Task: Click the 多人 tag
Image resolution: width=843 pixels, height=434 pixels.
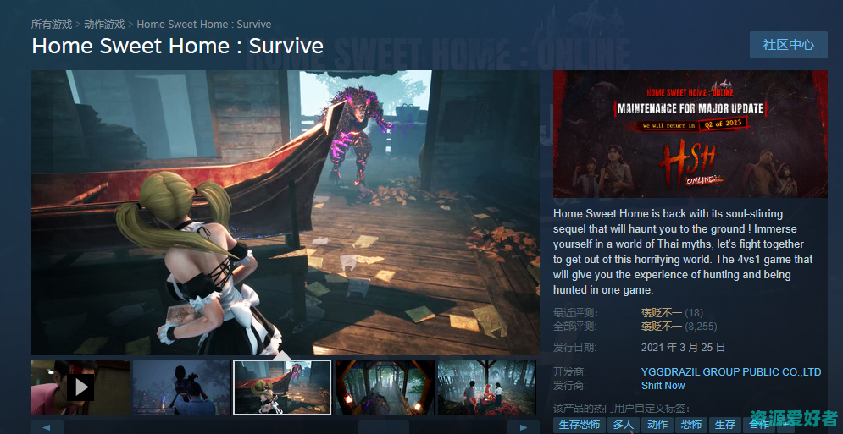Action: pos(623,425)
